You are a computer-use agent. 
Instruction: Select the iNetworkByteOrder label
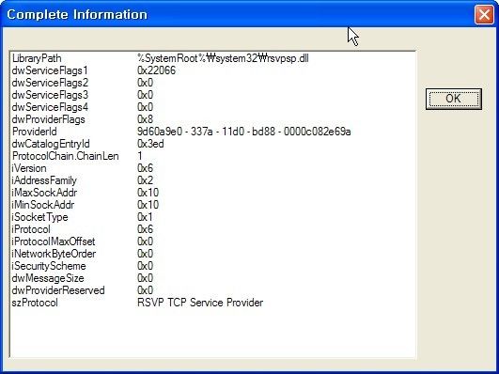[x=54, y=254]
